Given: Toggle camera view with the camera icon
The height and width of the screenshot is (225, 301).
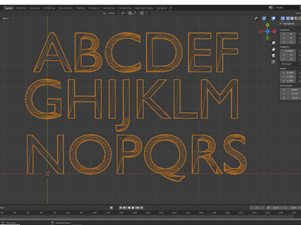Looking at the screenshot, I should [273, 56].
